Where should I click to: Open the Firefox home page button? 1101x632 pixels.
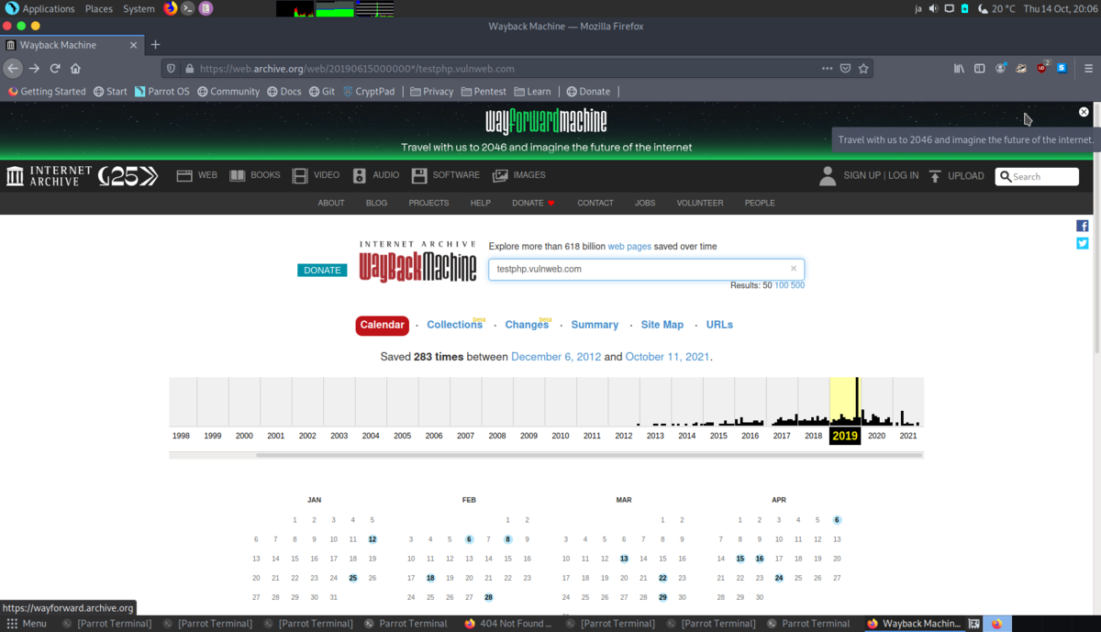[76, 68]
